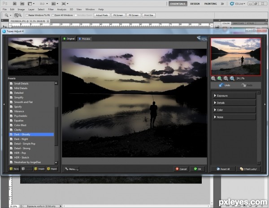Open Screen Mode dropdown

(65, 4)
